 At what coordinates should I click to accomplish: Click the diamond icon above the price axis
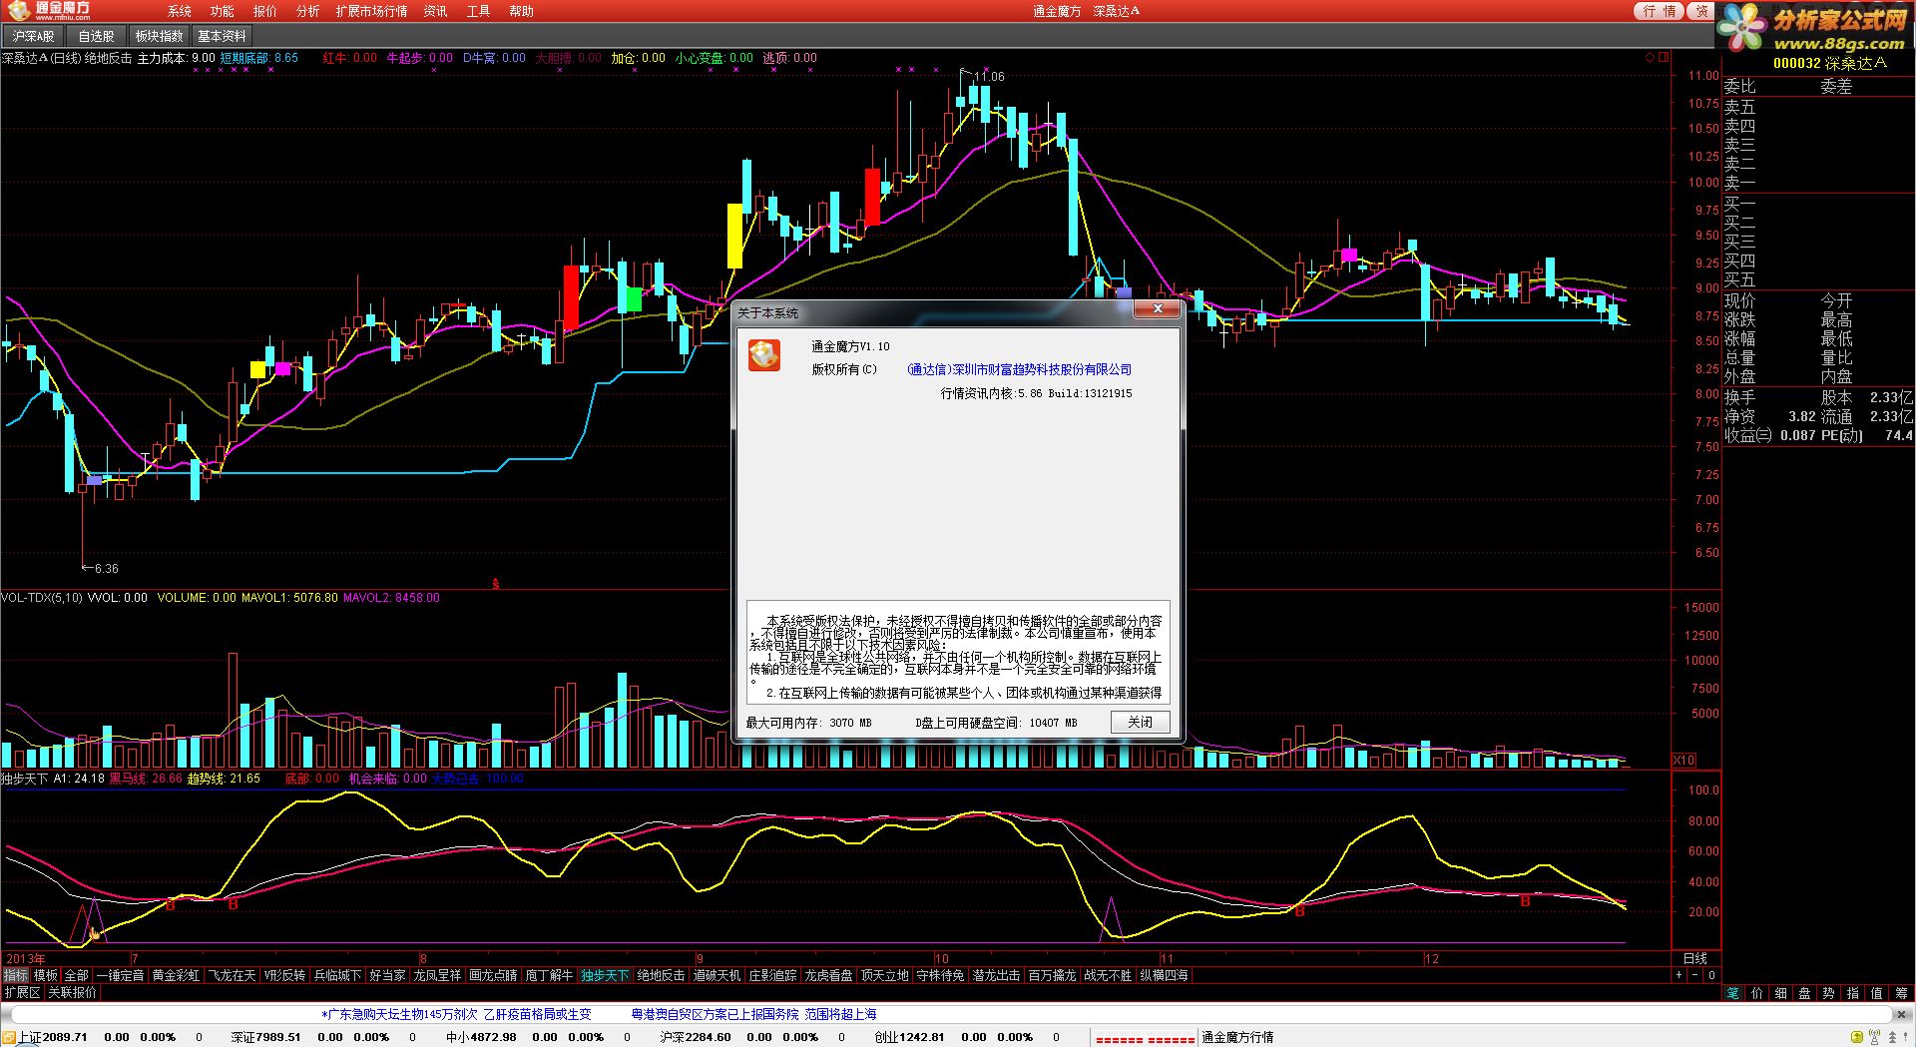1650,58
